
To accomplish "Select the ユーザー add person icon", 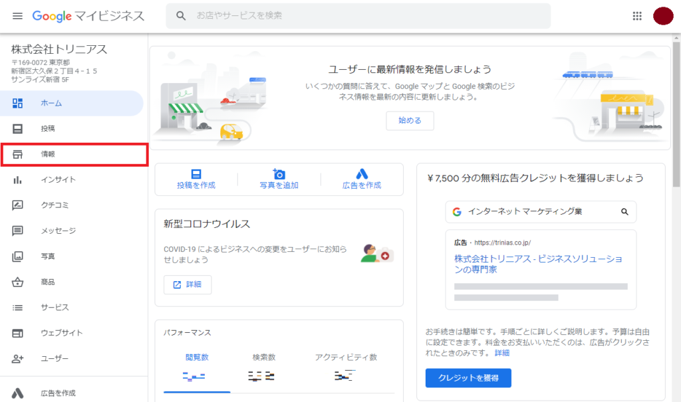I will 17,359.
